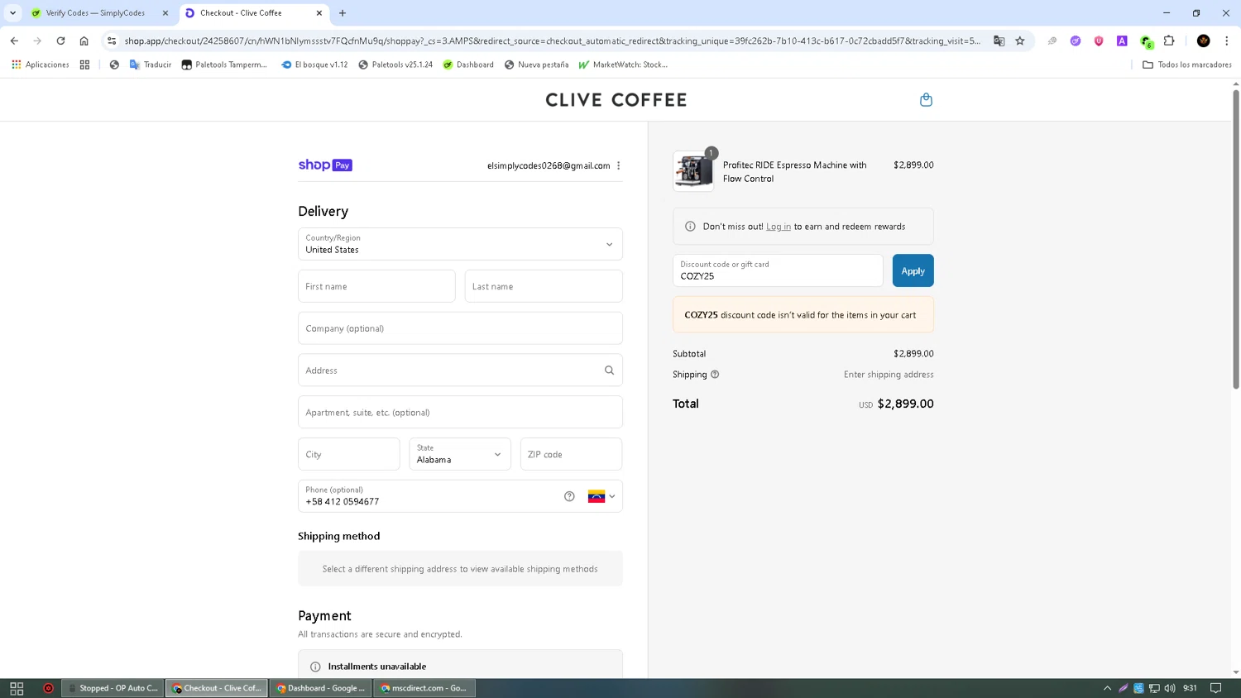Switch to Verify Codes — SimplyCodes tab

tap(95, 13)
